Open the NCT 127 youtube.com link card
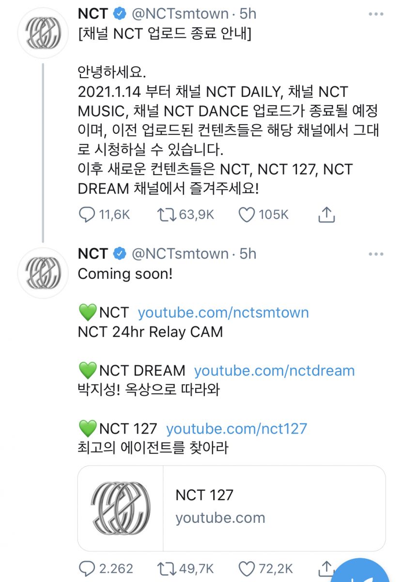The width and height of the screenshot is (403, 582). [232, 508]
